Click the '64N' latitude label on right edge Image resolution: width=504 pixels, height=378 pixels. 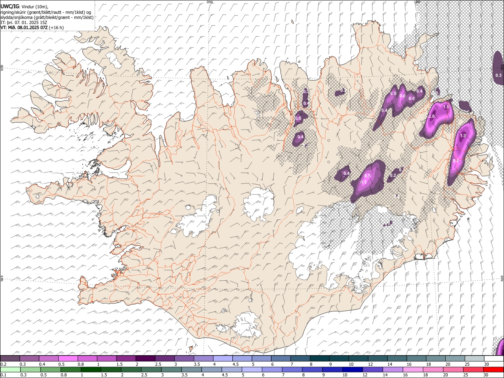coord(502,278)
